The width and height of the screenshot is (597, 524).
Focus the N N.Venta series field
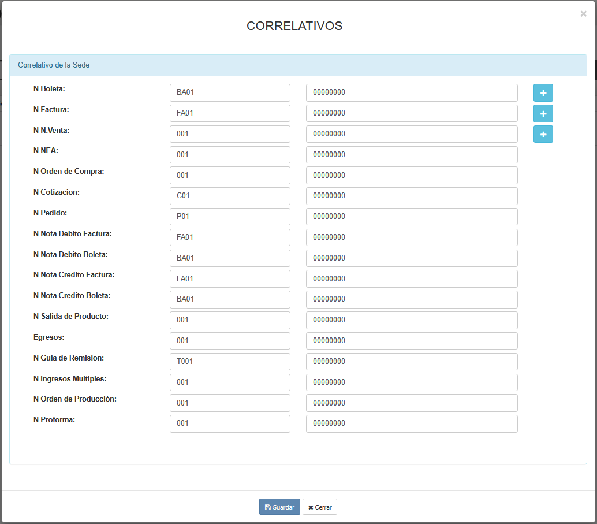pos(230,134)
